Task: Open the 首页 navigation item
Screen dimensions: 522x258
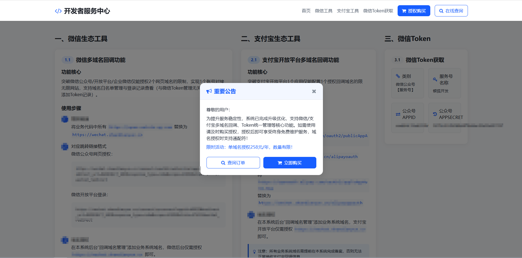Action: point(306,11)
